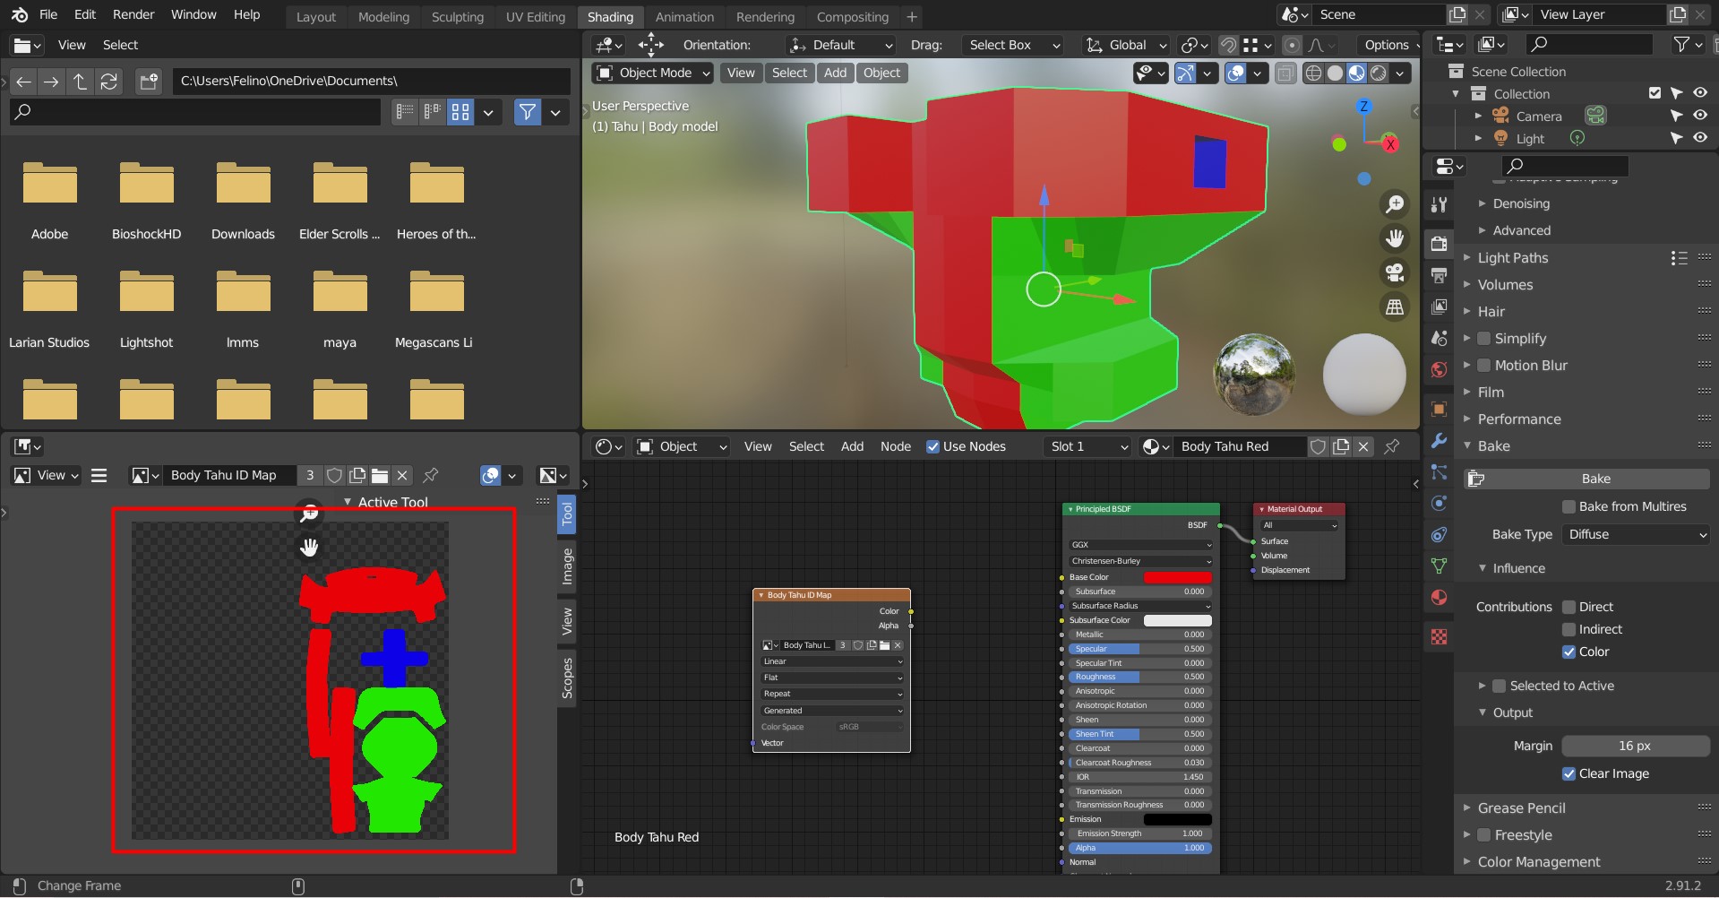Open the Output Properties printer icon
The image size is (1719, 898).
click(x=1439, y=275)
